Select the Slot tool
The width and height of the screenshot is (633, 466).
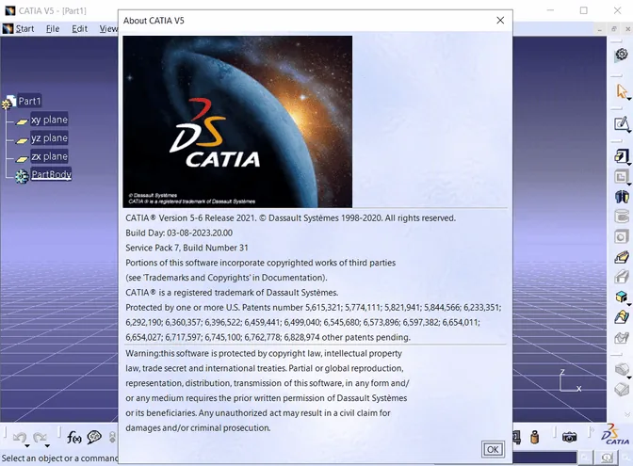622,277
